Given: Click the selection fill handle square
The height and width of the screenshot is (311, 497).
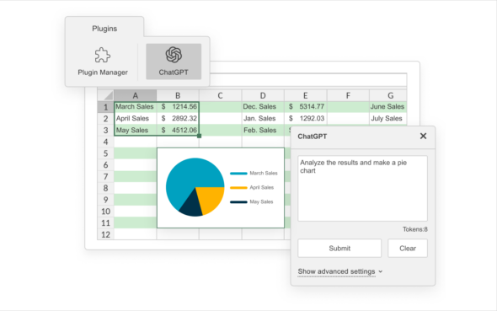Looking at the screenshot, I should (199, 136).
